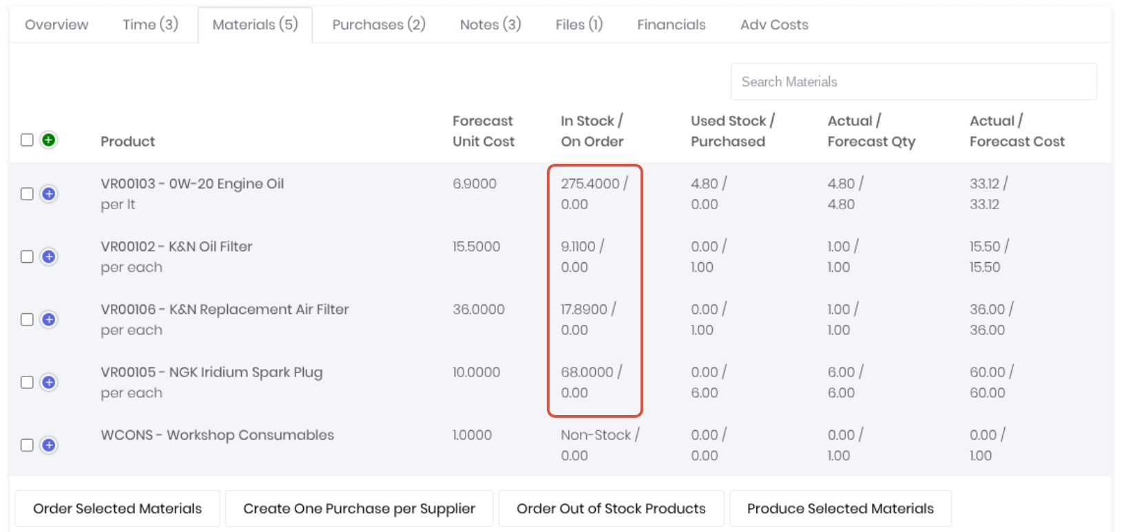Click the green add-material plus icon in the header
Viewport: 1124px width, 532px height.
click(x=48, y=140)
